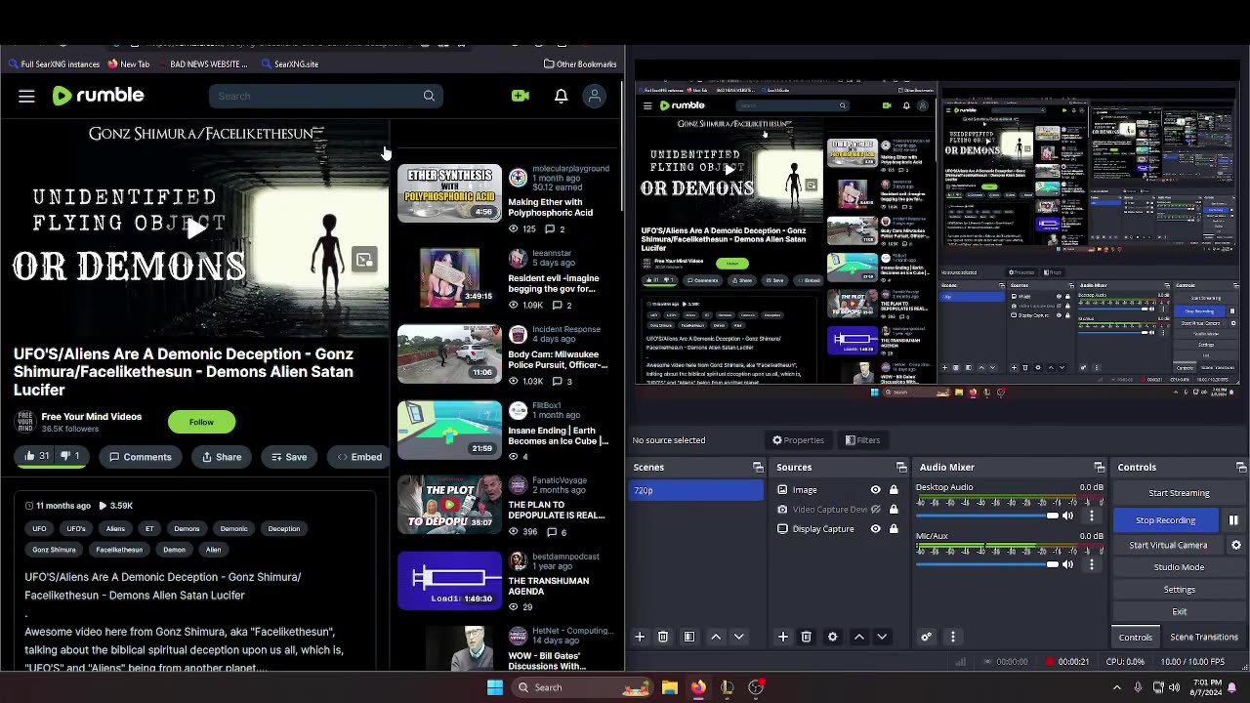Switch to Controls tab
This screenshot has width=1250, height=703.
coord(1136,637)
